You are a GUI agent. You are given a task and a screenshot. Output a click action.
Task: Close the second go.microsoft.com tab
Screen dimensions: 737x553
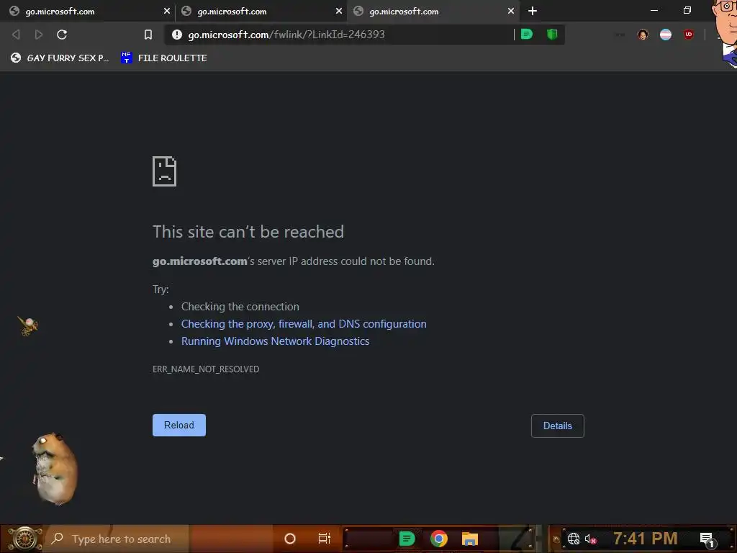point(339,11)
